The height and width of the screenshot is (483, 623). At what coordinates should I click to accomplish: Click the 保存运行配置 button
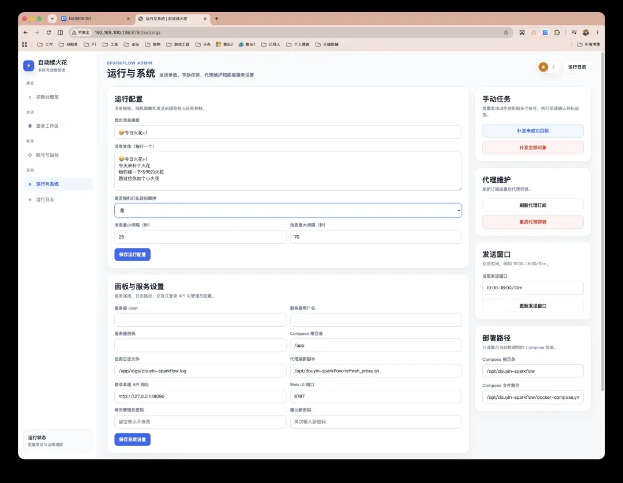(132, 254)
